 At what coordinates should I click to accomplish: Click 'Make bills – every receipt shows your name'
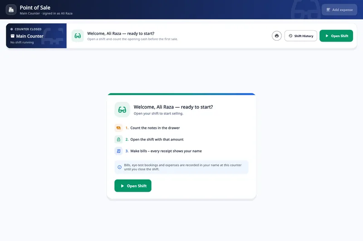(166, 151)
